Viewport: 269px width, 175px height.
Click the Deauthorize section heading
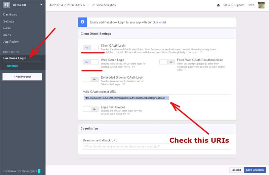point(89,129)
